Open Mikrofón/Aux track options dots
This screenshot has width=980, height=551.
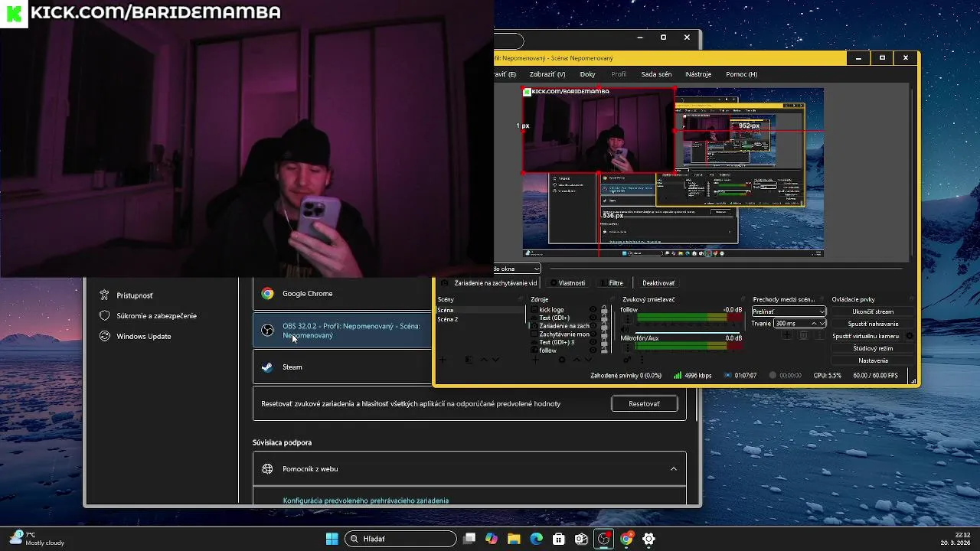coord(628,348)
